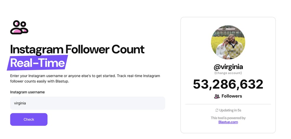
Task: Click the "Instagram username" field label
Action: (x=28, y=92)
